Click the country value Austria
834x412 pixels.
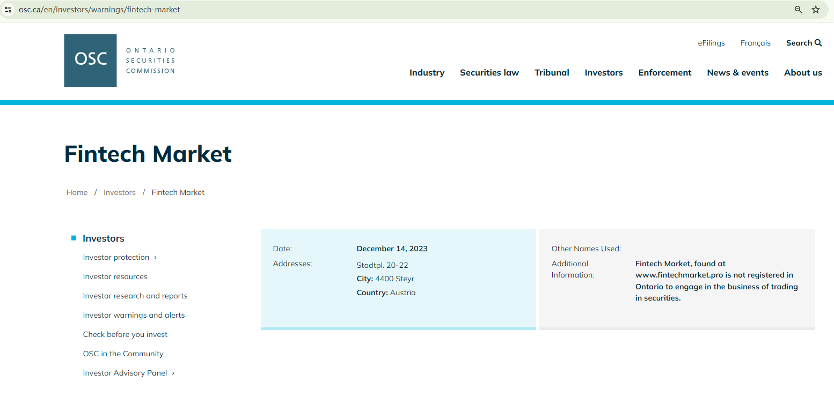[x=403, y=293]
